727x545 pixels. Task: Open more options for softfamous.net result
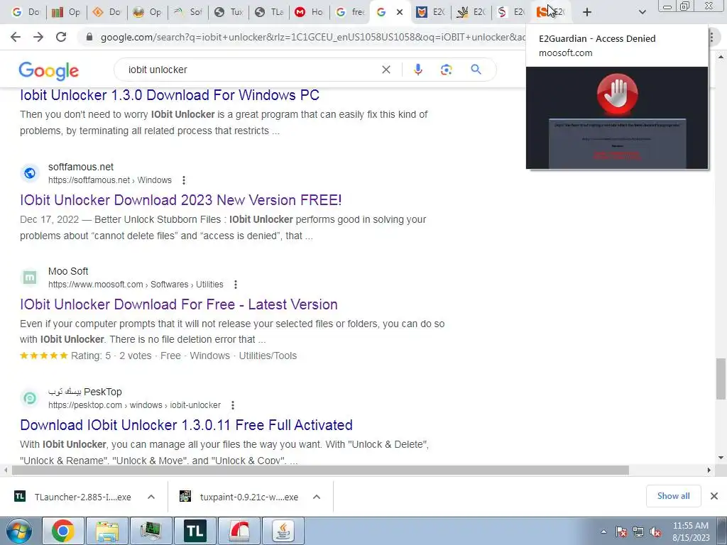(x=184, y=180)
